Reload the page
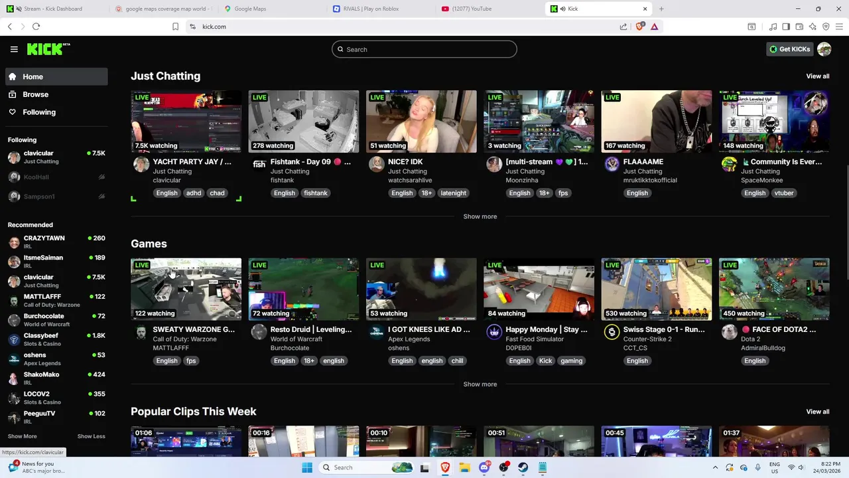Screen dimensions: 849x478 [x=36, y=27]
